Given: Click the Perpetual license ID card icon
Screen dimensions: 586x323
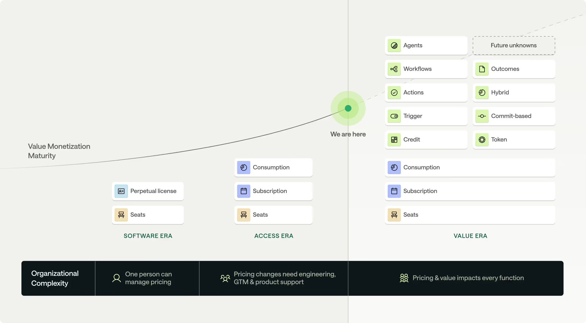Looking at the screenshot, I should [x=121, y=191].
